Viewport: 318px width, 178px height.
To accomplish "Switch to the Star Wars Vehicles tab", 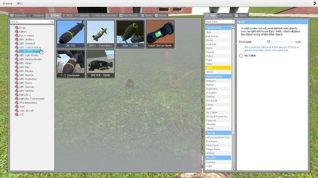I will (x=104, y=15).
